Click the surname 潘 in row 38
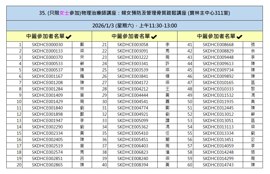The width and height of the screenshot is (270, 174). [167, 152]
